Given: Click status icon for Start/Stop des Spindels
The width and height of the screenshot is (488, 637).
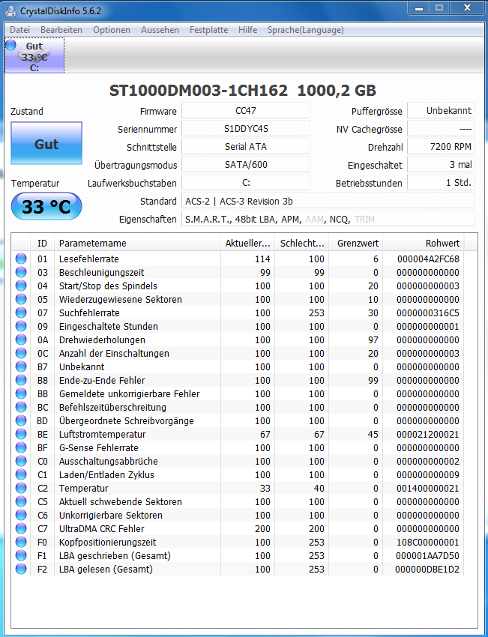Looking at the screenshot, I should click(x=21, y=286).
